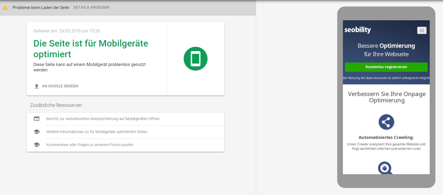
Task: Open 'Weitere Informationen zu für Mobilgeräte optimierten Seiten'
Action: pos(97,132)
